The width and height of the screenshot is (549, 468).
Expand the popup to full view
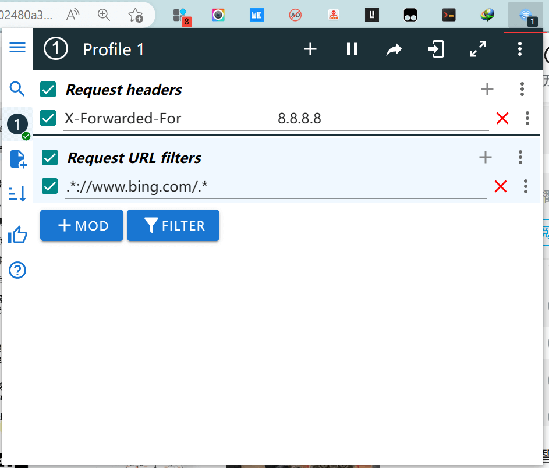click(478, 49)
